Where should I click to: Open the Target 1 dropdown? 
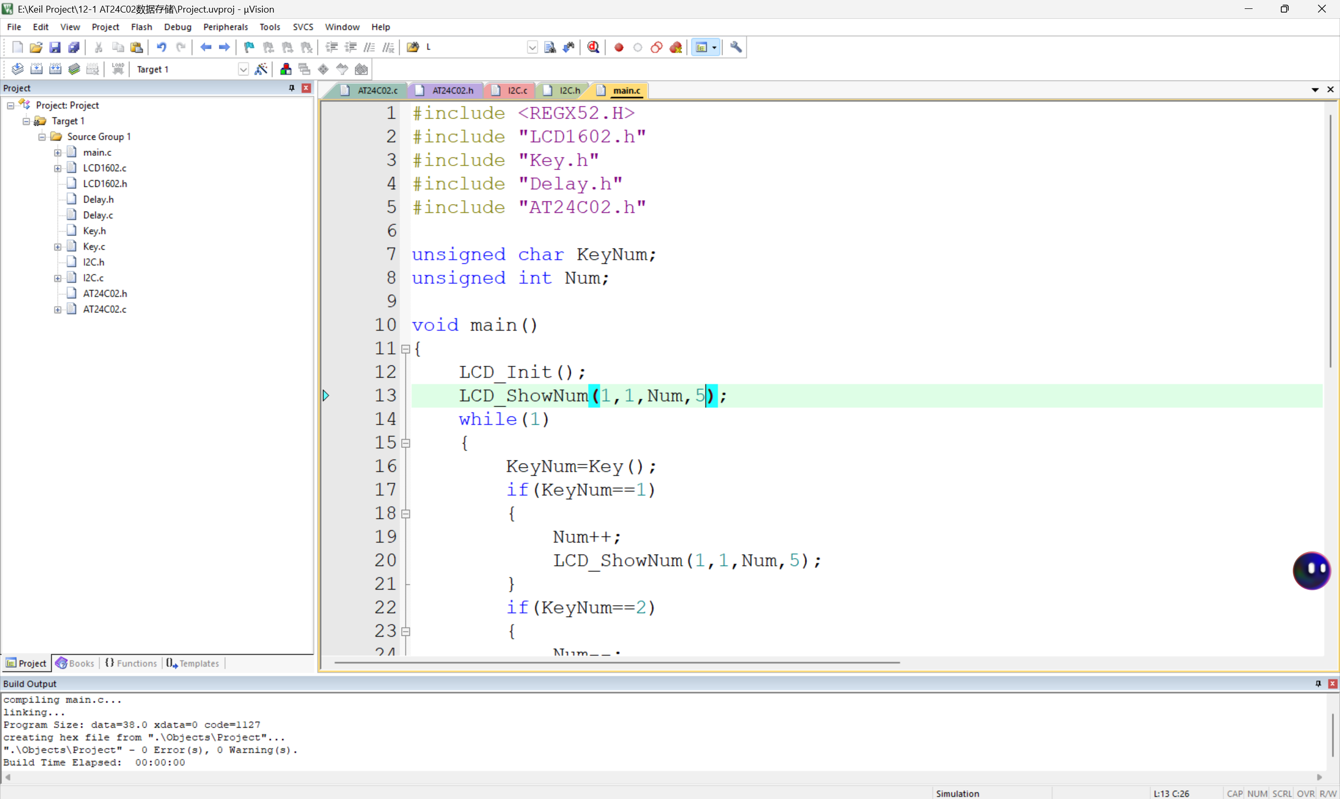(243, 69)
